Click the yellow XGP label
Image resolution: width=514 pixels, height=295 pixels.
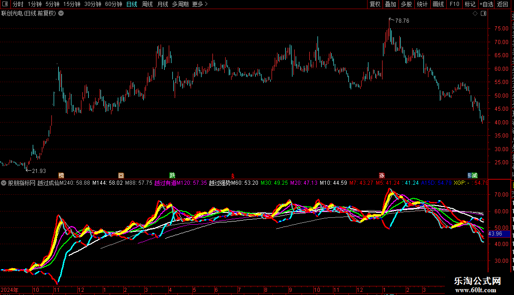[460, 183]
